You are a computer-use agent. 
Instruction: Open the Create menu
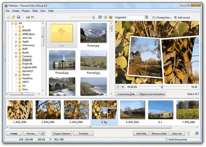coord(16,11)
